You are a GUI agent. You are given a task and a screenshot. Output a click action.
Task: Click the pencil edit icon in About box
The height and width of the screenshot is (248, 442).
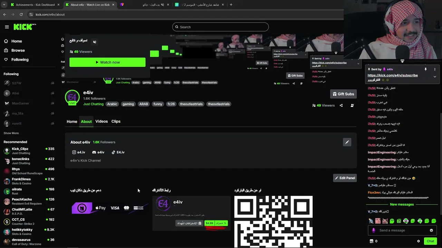point(347,142)
